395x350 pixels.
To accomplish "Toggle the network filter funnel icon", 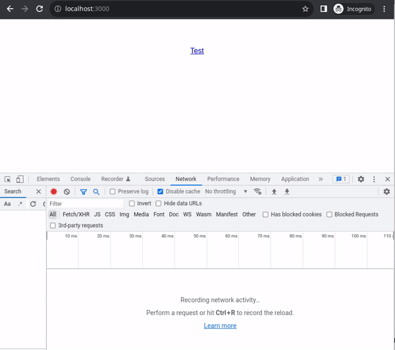I will pyautogui.click(x=83, y=191).
